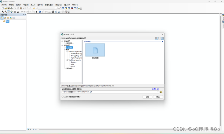Open the 编辑(E) menu
This screenshot has width=224, height=134.
tap(11, 5)
